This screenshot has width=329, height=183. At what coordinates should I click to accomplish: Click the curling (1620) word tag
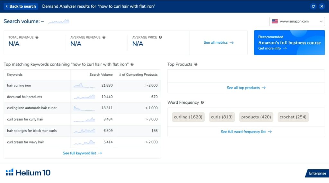188,117
